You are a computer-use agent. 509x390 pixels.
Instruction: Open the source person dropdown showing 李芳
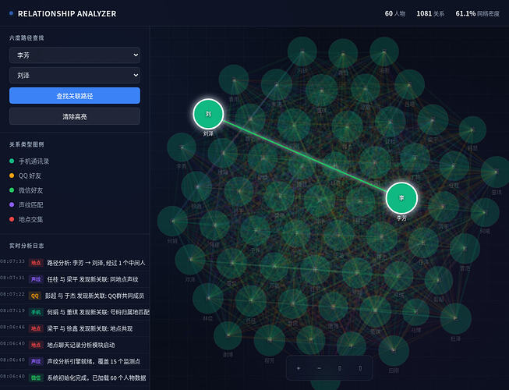click(x=75, y=55)
